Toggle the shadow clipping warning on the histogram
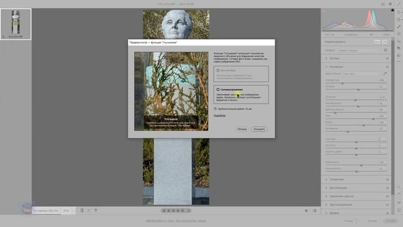This screenshot has height=227, width=403. click(324, 10)
